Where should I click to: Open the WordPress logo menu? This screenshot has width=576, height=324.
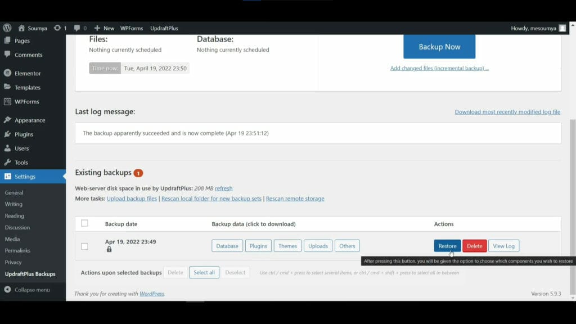7,28
